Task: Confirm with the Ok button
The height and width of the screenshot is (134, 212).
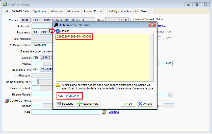Action: pos(128,104)
